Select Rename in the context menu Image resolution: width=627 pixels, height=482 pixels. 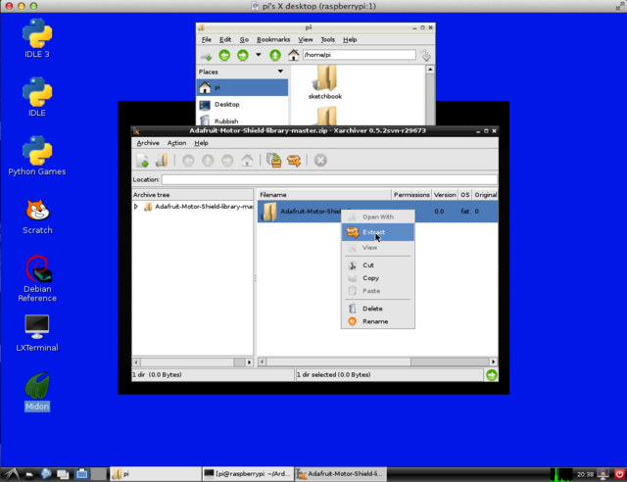(x=374, y=321)
